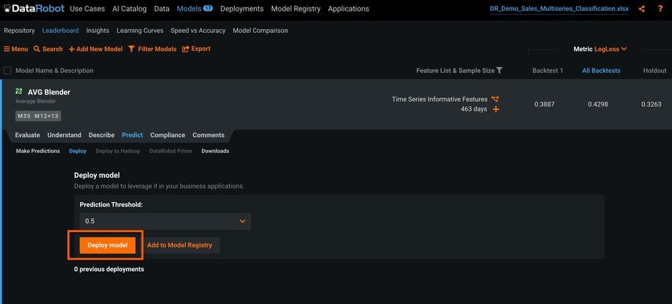Click the DataRobot logo
This screenshot has height=304, width=672.
[x=34, y=9]
